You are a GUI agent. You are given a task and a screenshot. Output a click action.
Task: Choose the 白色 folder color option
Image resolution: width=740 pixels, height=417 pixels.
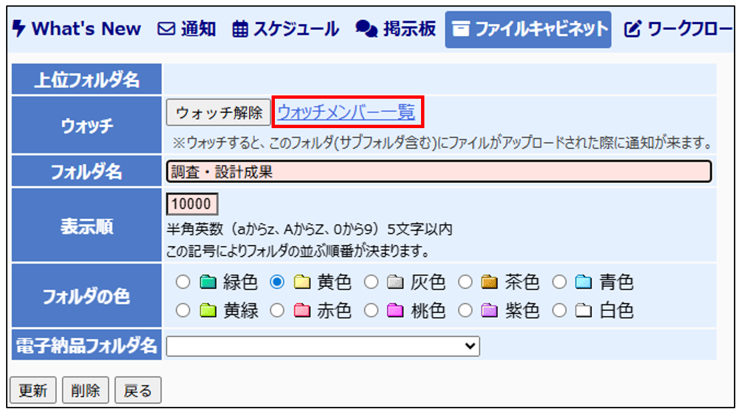[x=561, y=311]
